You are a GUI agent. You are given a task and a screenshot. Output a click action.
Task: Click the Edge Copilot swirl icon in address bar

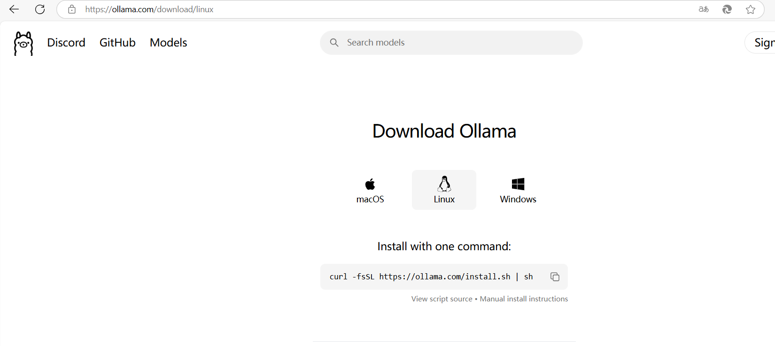pos(727,9)
